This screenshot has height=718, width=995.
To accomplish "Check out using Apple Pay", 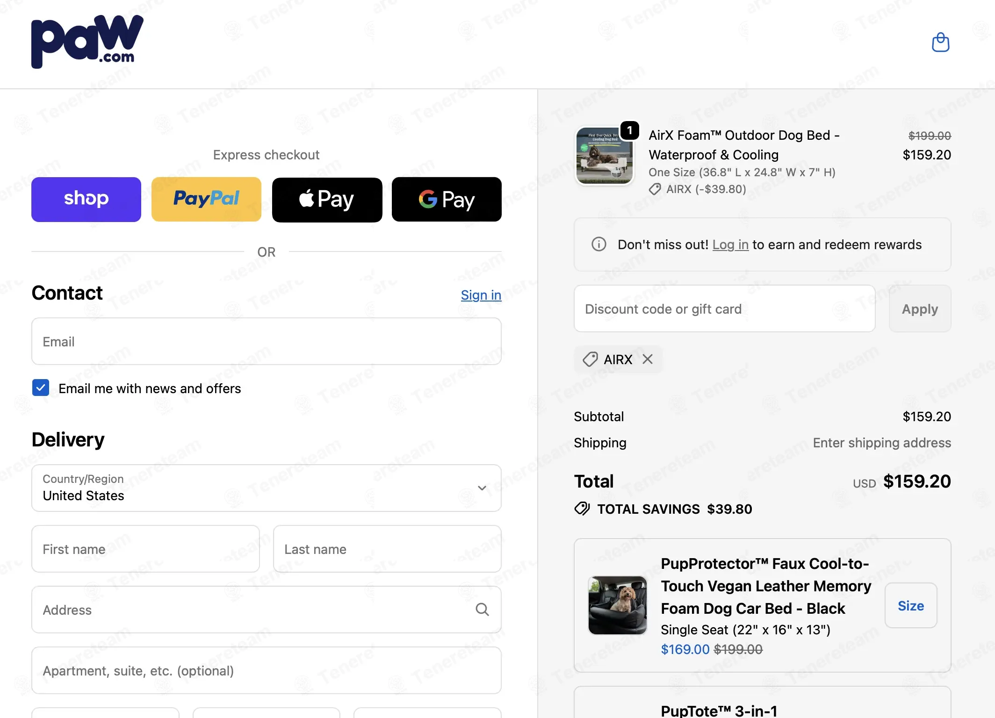I will (x=327, y=200).
